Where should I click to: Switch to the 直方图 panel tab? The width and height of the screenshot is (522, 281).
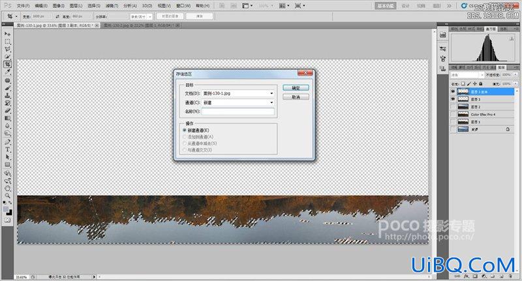(x=491, y=29)
